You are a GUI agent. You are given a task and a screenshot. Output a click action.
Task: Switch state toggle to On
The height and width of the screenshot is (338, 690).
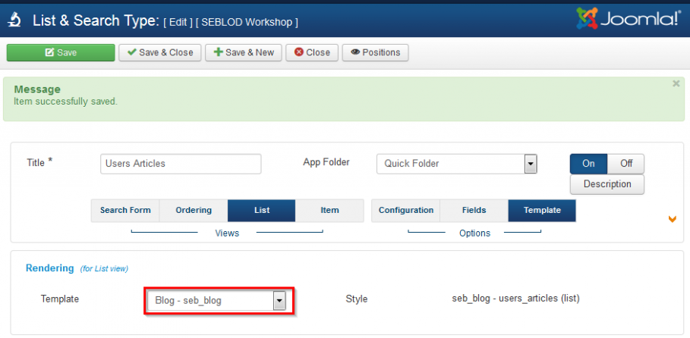[x=589, y=164]
